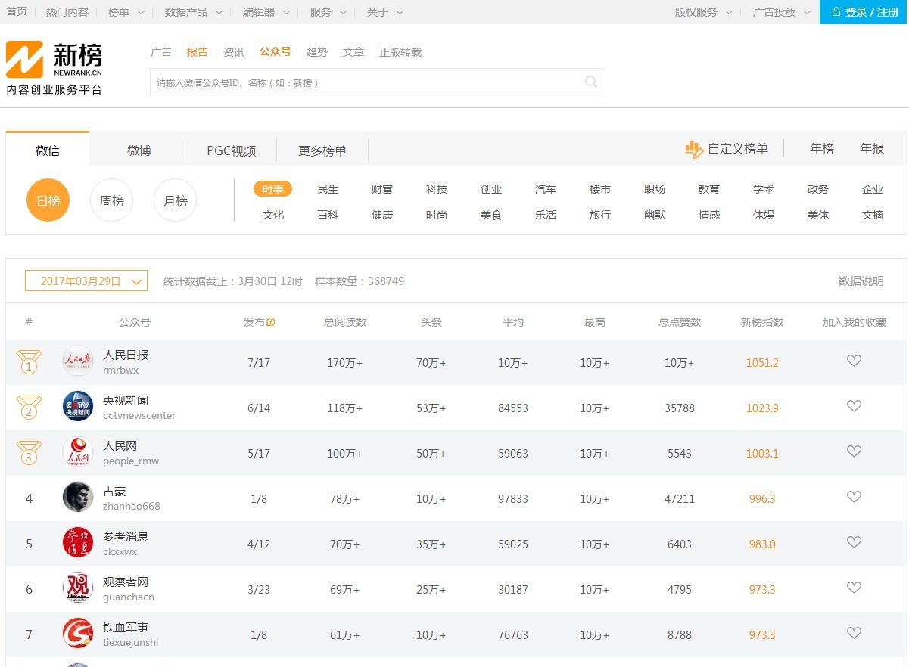This screenshot has width=909, height=667.
Task: Click the custom ranking chart icon
Action: (694, 149)
